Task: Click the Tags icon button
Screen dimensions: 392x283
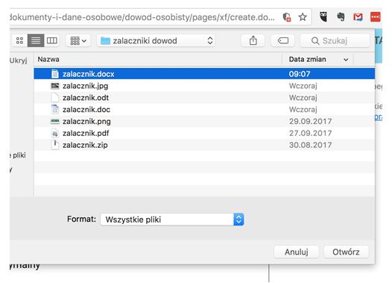Action: [x=282, y=40]
